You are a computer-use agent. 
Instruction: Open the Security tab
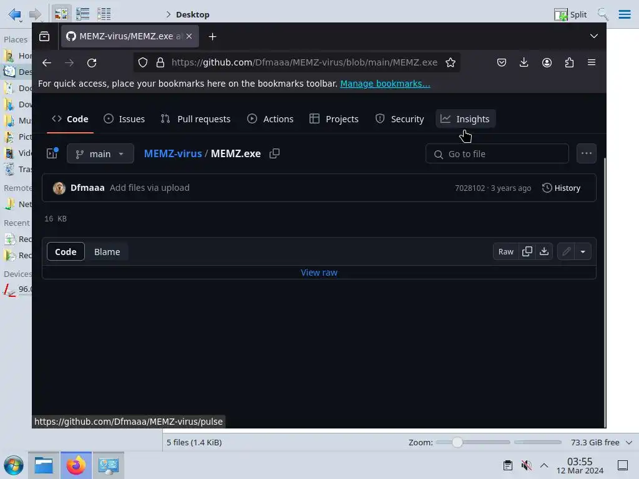[x=400, y=119]
